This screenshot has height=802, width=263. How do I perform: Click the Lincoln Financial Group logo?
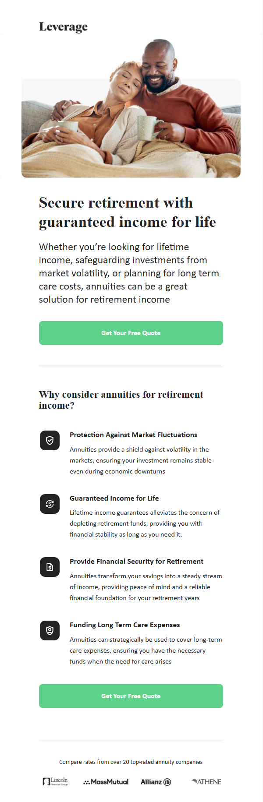pos(56,781)
